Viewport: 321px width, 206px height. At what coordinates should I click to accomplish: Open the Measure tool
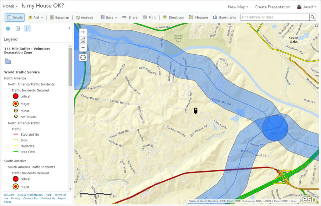[198, 17]
